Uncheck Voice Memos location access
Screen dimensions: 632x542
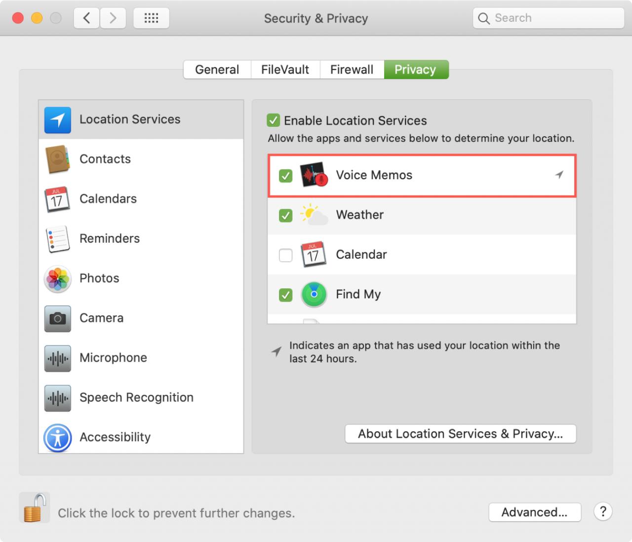click(285, 175)
